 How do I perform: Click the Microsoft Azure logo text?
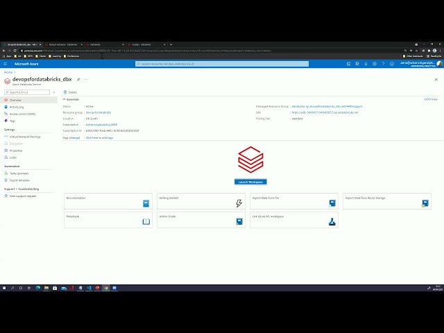click(x=26, y=64)
